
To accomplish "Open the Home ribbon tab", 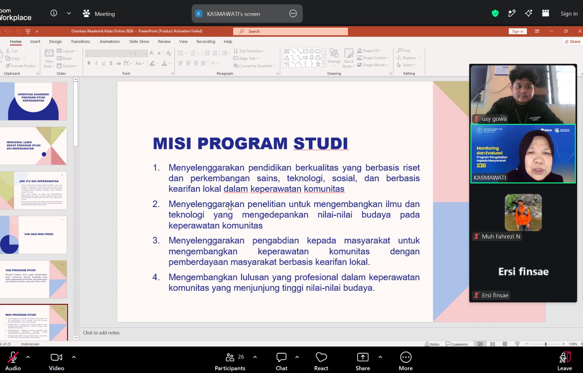I will pos(16,41).
